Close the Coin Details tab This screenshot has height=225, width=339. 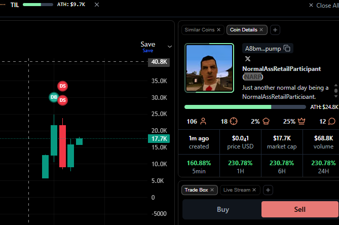tap(261, 29)
